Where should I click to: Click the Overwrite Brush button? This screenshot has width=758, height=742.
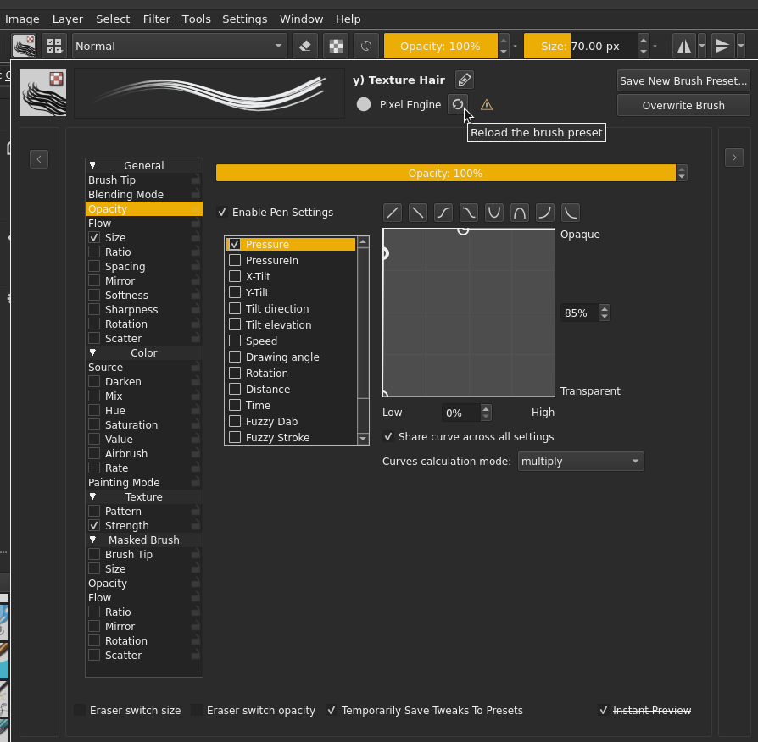(x=683, y=105)
